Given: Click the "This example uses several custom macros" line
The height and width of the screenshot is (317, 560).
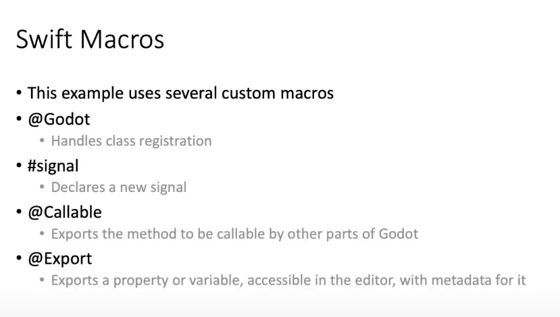Looking at the screenshot, I should coord(180,93).
